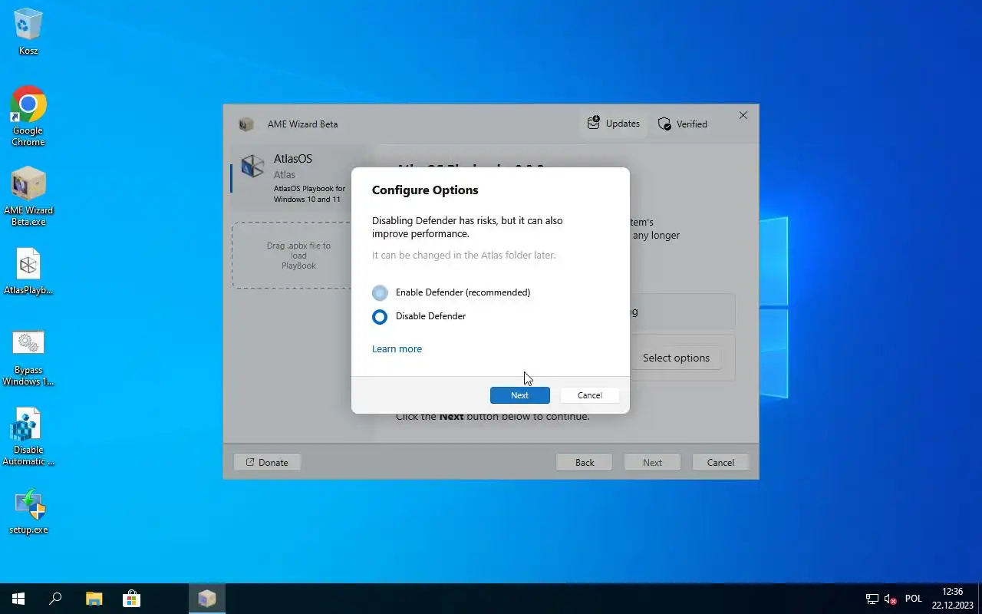Click the network tray icon
Image resolution: width=982 pixels, height=614 pixels.
872,599
